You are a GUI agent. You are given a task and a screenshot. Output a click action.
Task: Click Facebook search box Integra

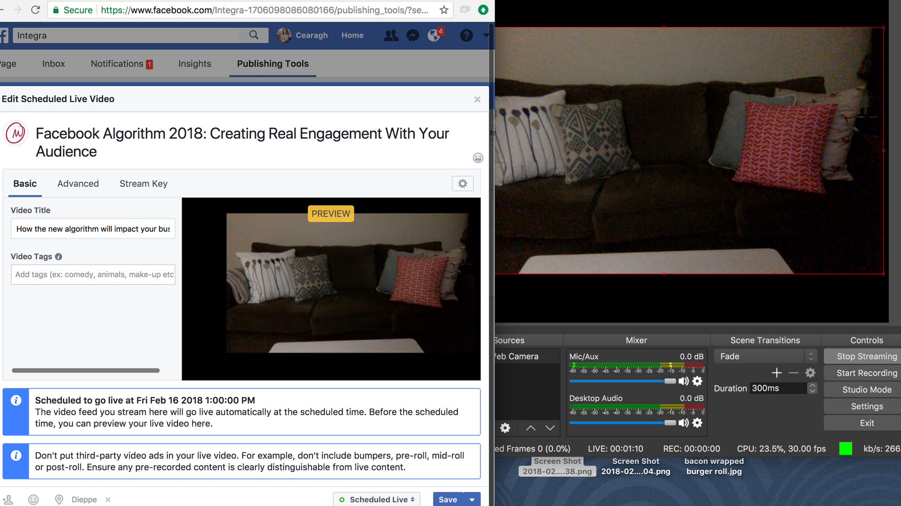point(127,35)
